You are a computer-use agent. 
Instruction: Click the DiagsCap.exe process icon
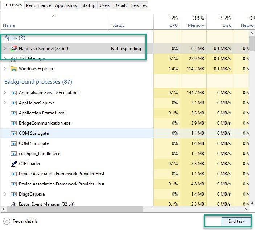(x=14, y=194)
